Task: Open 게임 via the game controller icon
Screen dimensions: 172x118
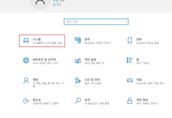Action: (130, 81)
